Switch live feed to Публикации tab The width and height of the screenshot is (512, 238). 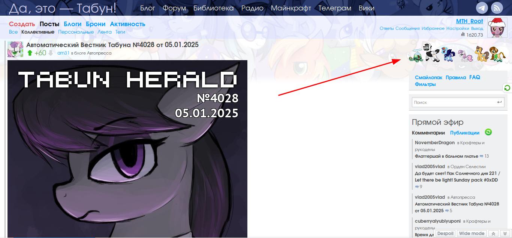(x=465, y=133)
